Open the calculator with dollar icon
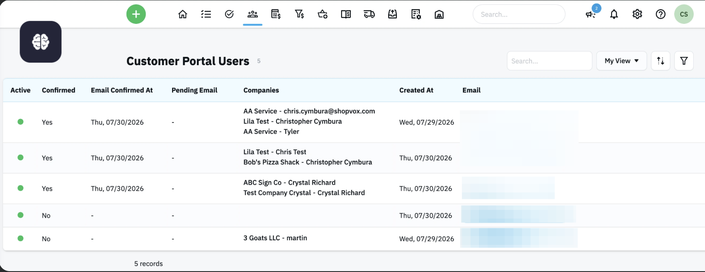The width and height of the screenshot is (705, 272). 276,14
